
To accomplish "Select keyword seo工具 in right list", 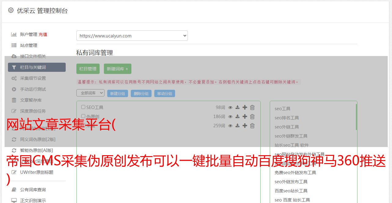I will coord(282,109).
